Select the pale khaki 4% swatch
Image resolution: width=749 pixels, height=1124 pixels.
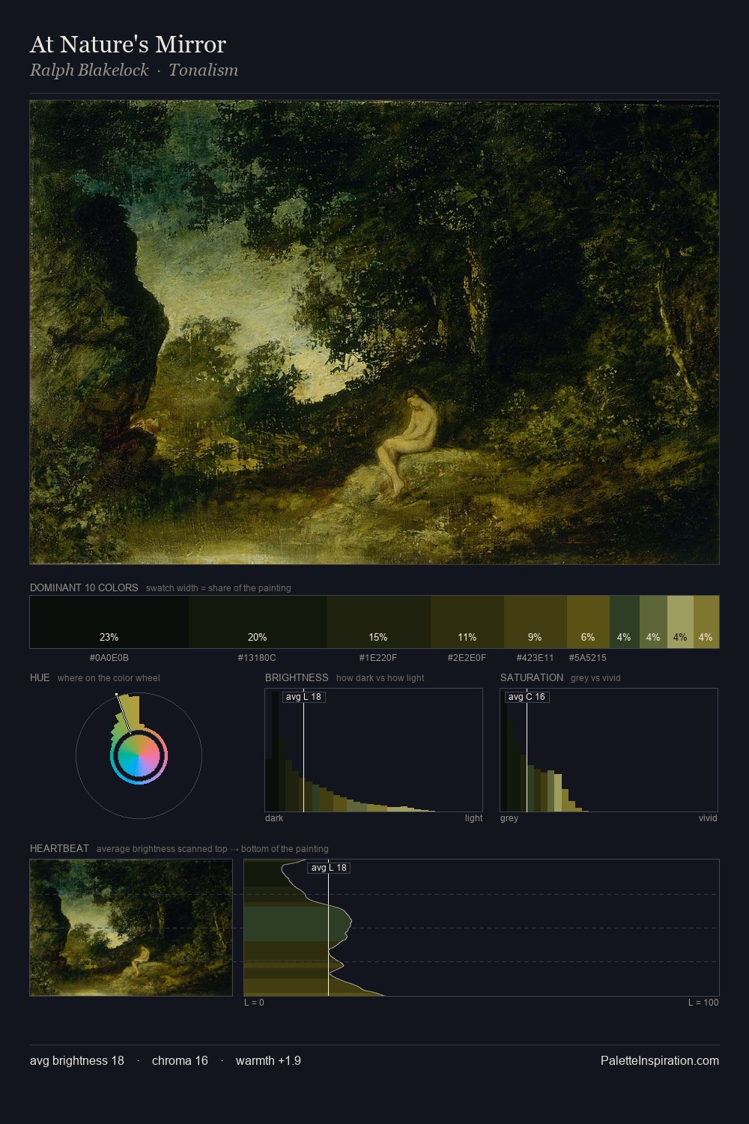pyautogui.click(x=680, y=622)
